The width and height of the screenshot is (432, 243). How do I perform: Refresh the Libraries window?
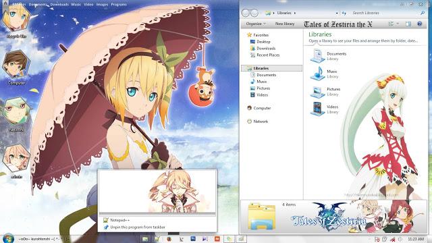coord(344,13)
